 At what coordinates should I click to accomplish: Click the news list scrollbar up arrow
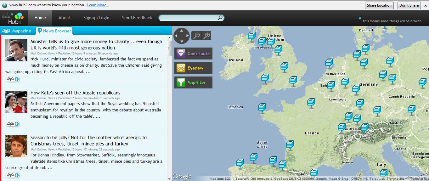(x=169, y=38)
